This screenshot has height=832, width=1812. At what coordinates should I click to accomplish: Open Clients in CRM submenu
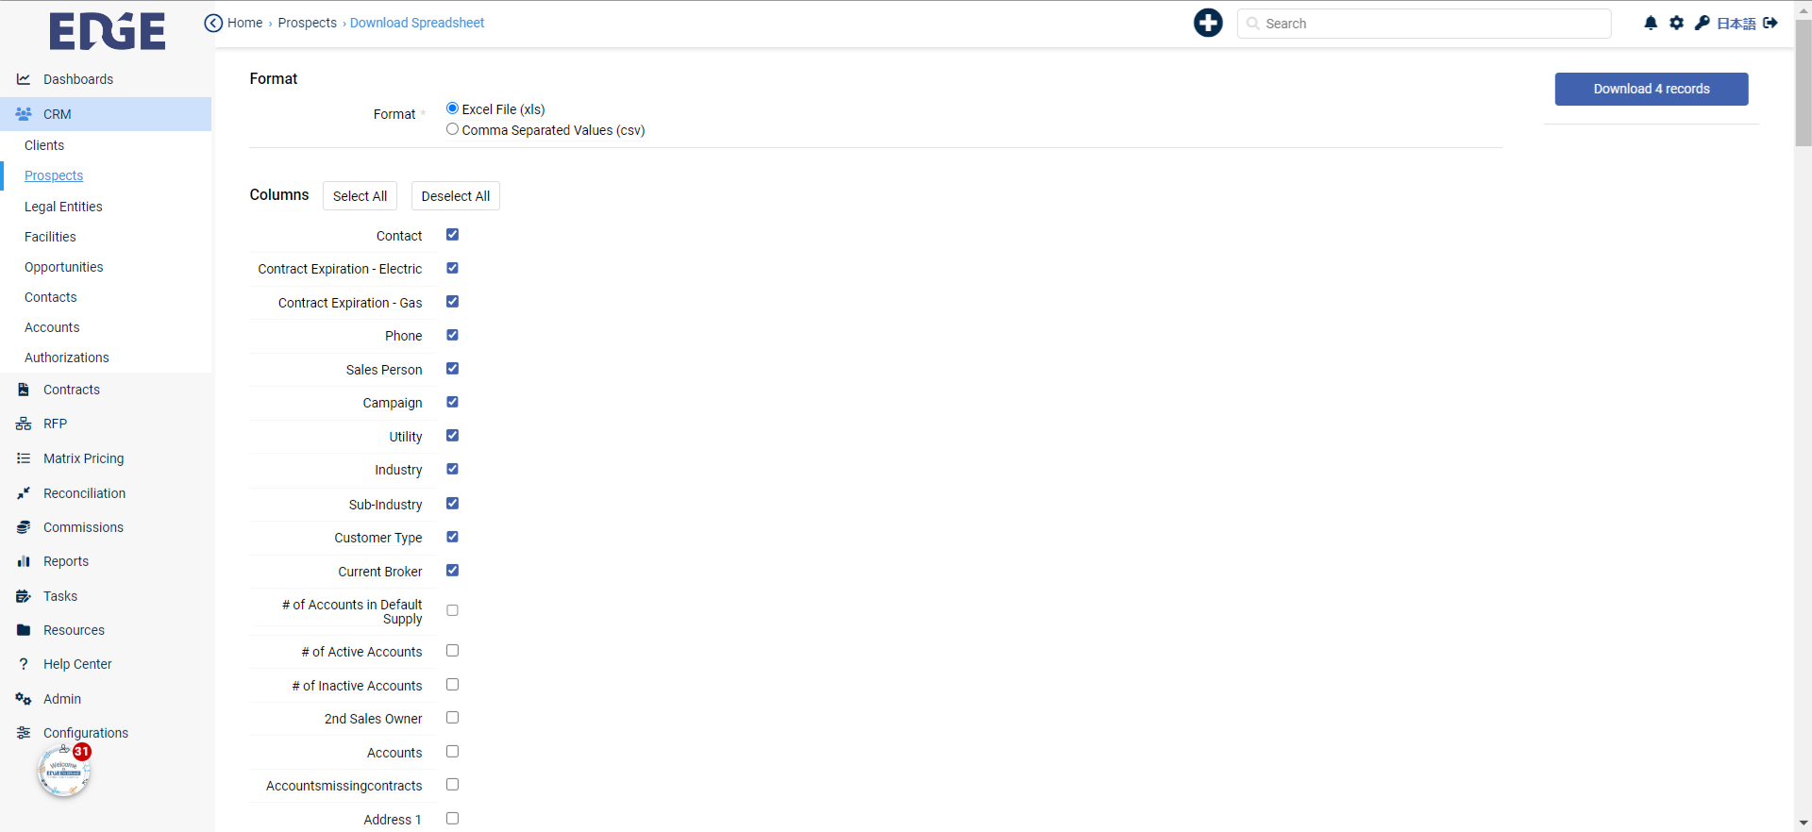[x=44, y=145]
